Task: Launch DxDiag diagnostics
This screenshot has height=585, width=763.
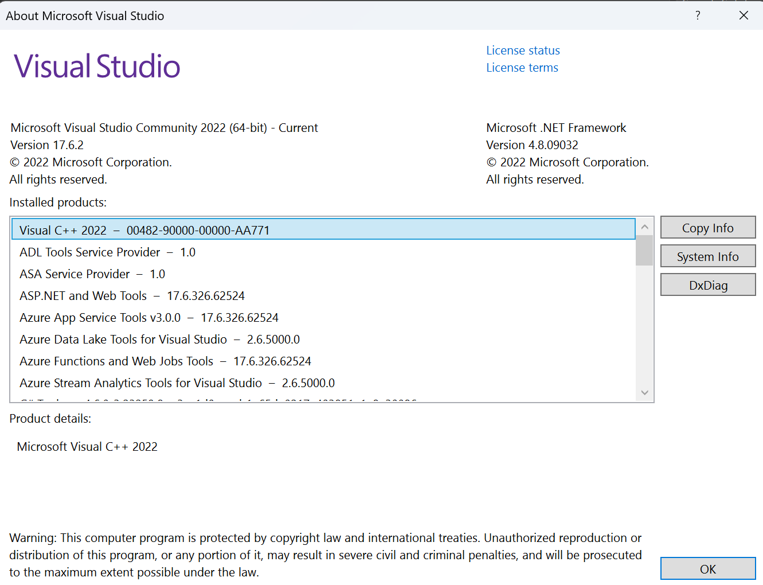Action: pyautogui.click(x=708, y=284)
